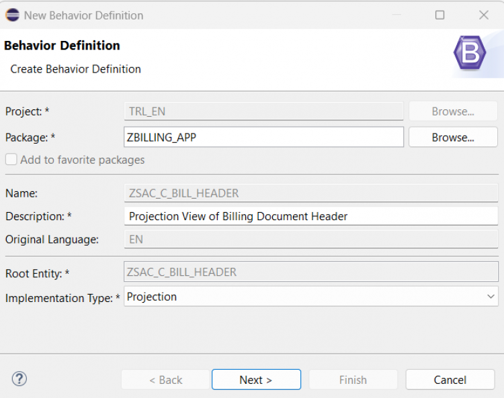The height and width of the screenshot is (398, 504).
Task: Click the purple Behavior Definition hexagon icon
Action: pos(469,53)
